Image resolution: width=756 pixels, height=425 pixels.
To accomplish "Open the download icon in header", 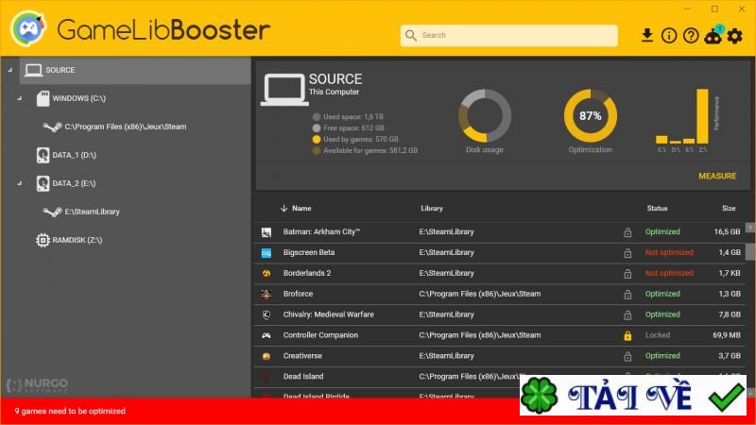I will (x=647, y=35).
